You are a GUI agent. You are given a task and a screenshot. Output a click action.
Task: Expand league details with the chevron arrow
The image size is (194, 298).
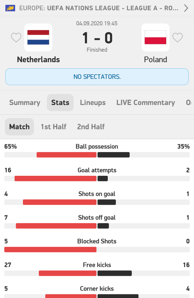186,8
